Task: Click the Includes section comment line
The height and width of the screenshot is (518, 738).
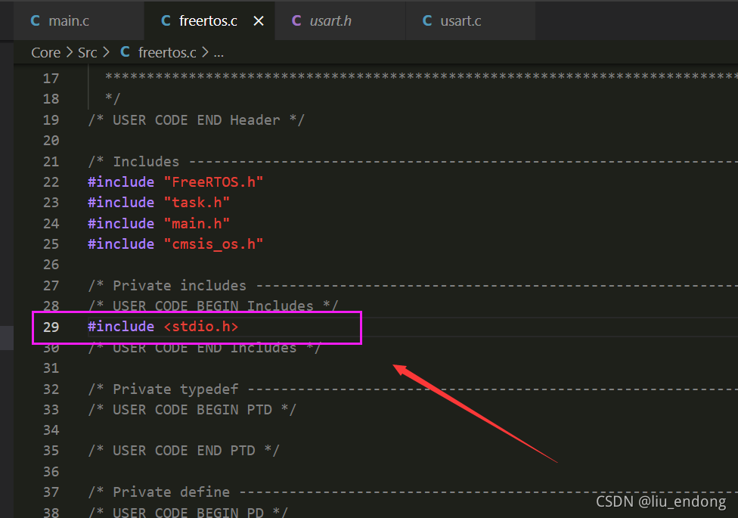Action: point(413,162)
